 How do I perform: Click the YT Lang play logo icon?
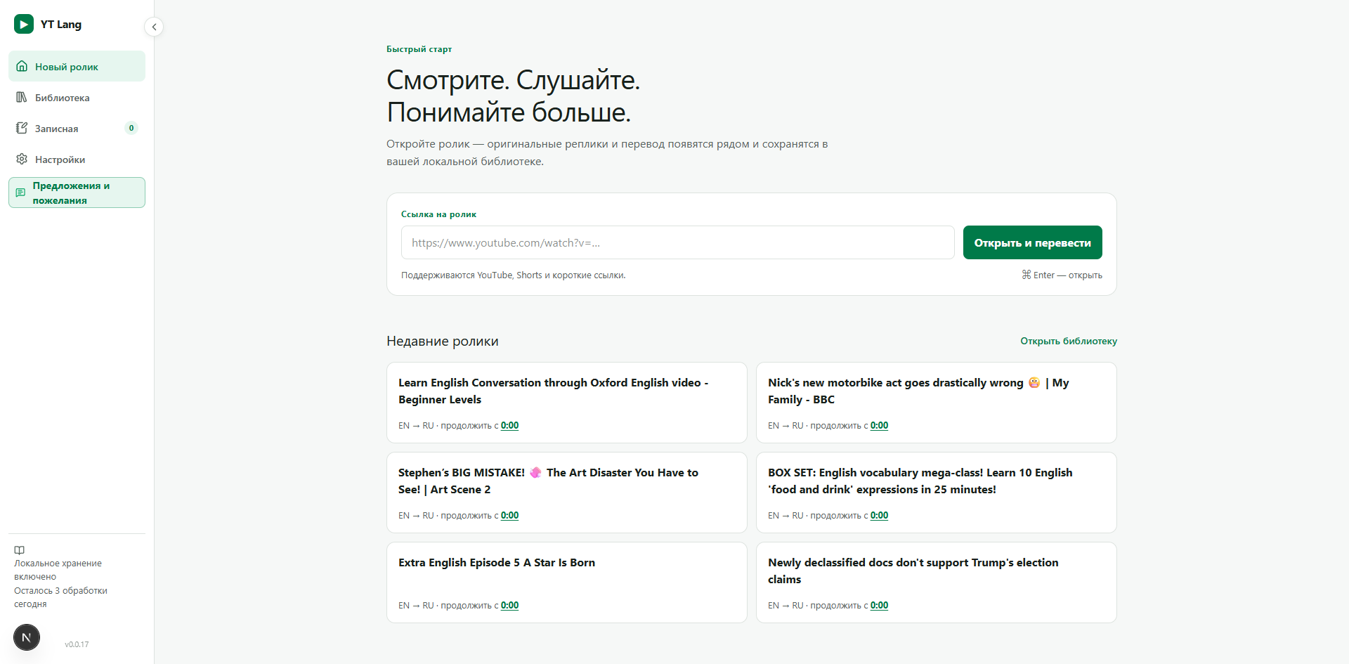[x=24, y=24]
